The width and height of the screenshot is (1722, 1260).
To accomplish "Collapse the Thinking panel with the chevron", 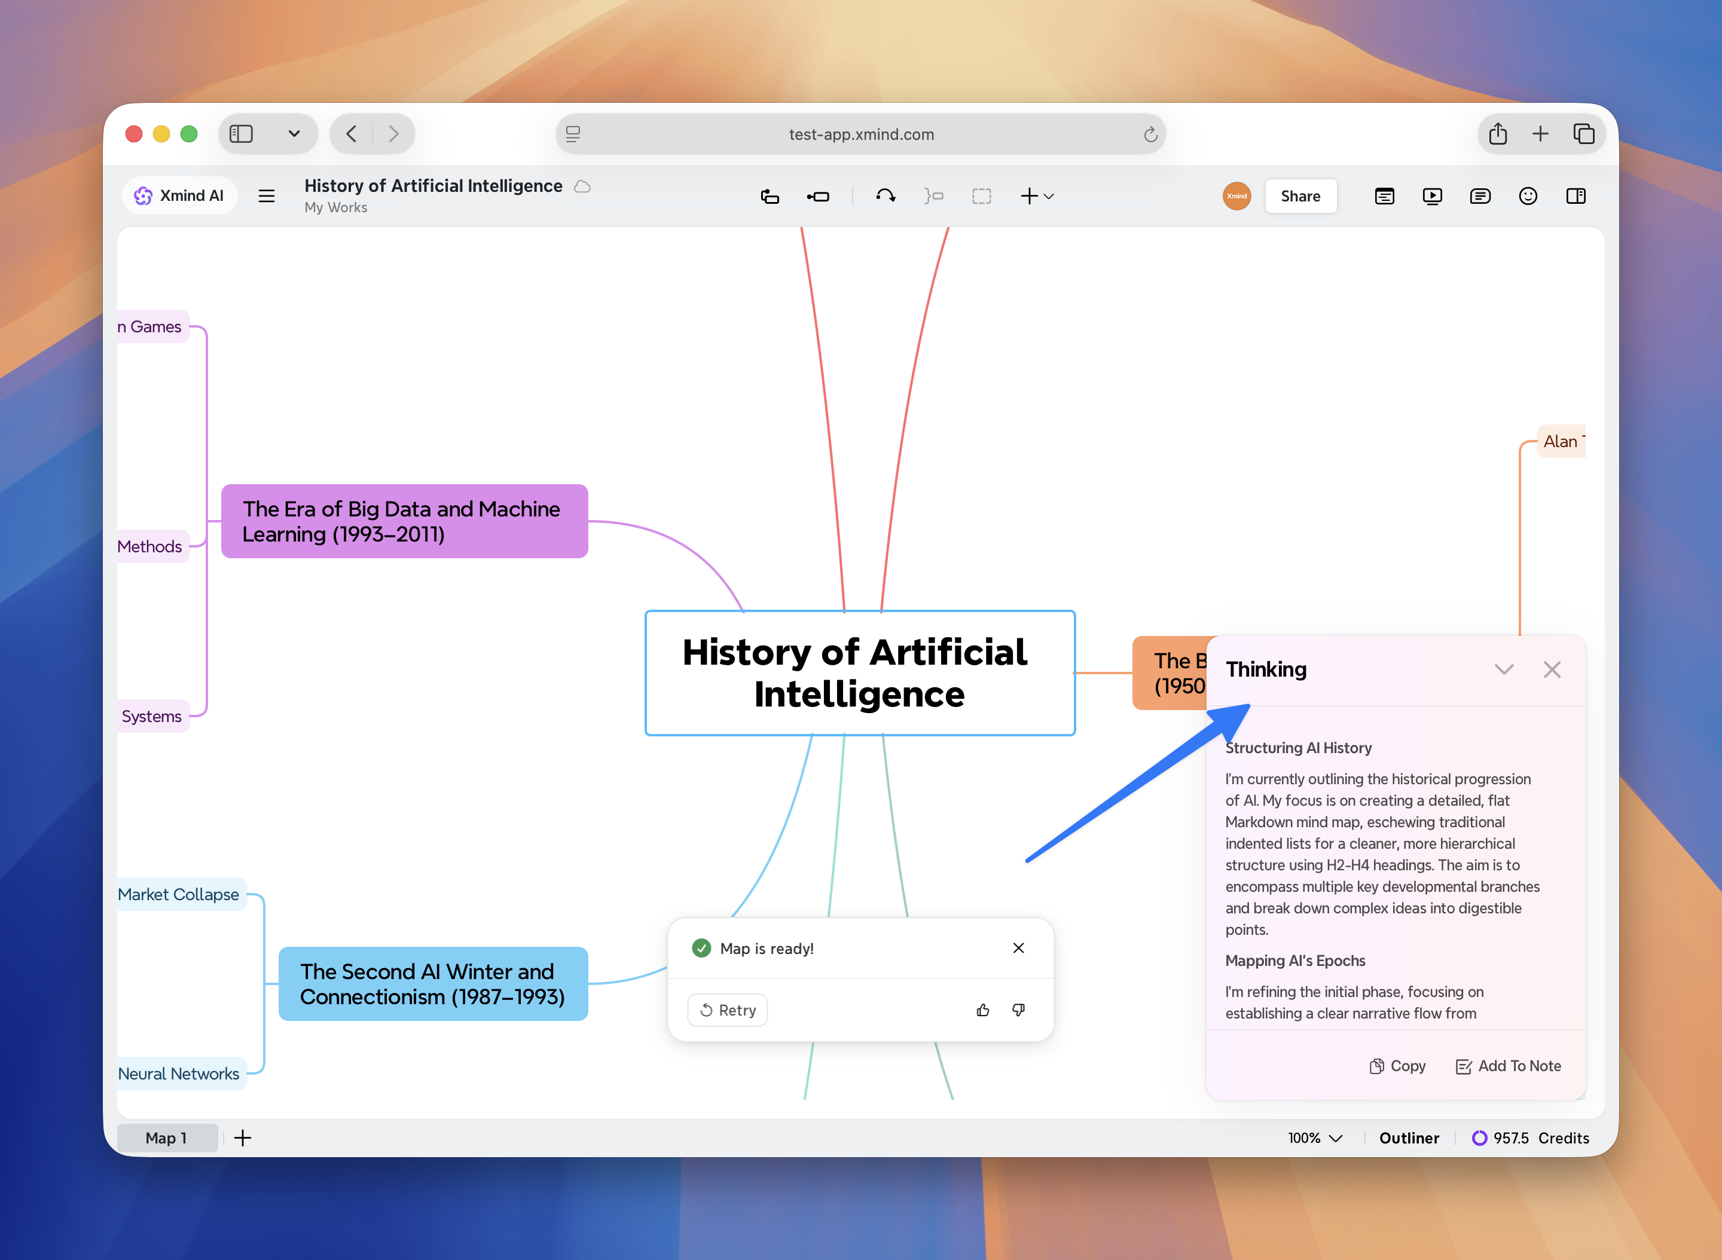I will coord(1504,669).
